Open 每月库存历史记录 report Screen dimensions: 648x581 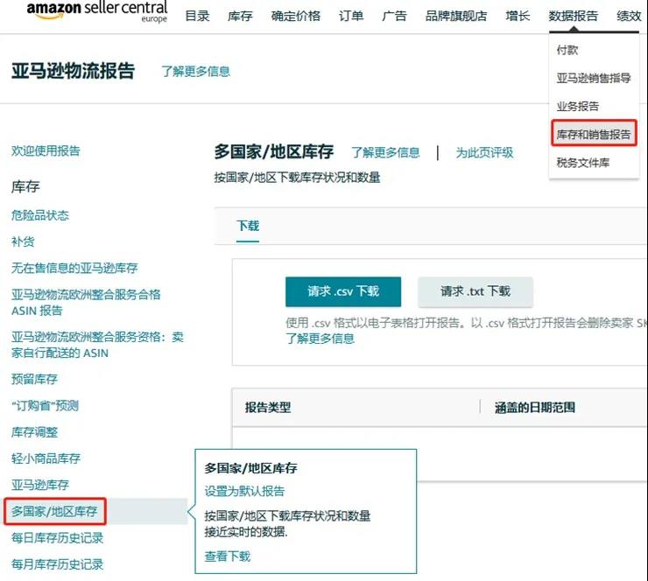pos(57,564)
